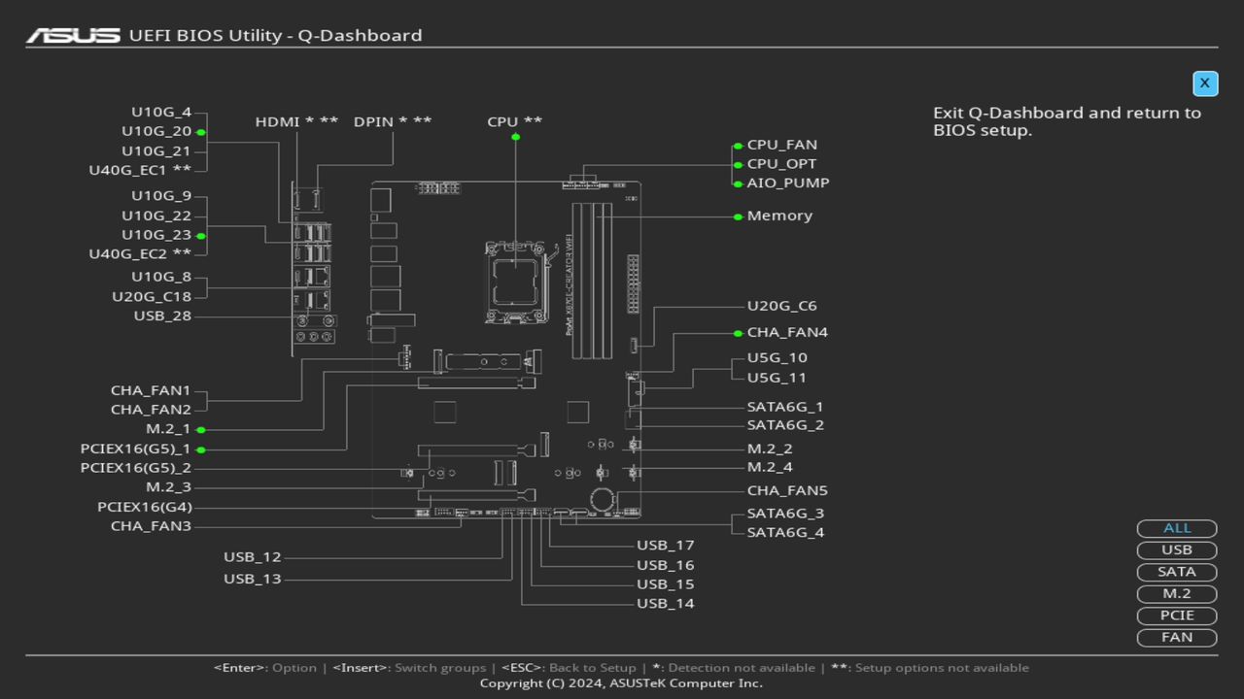Select the U10G_4 port label

point(161,113)
